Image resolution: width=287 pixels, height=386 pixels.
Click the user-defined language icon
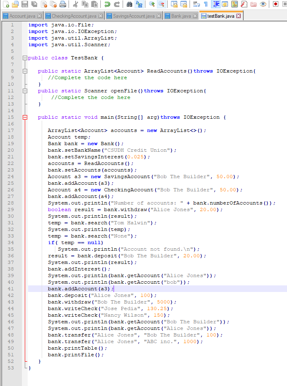[x=225, y=4]
